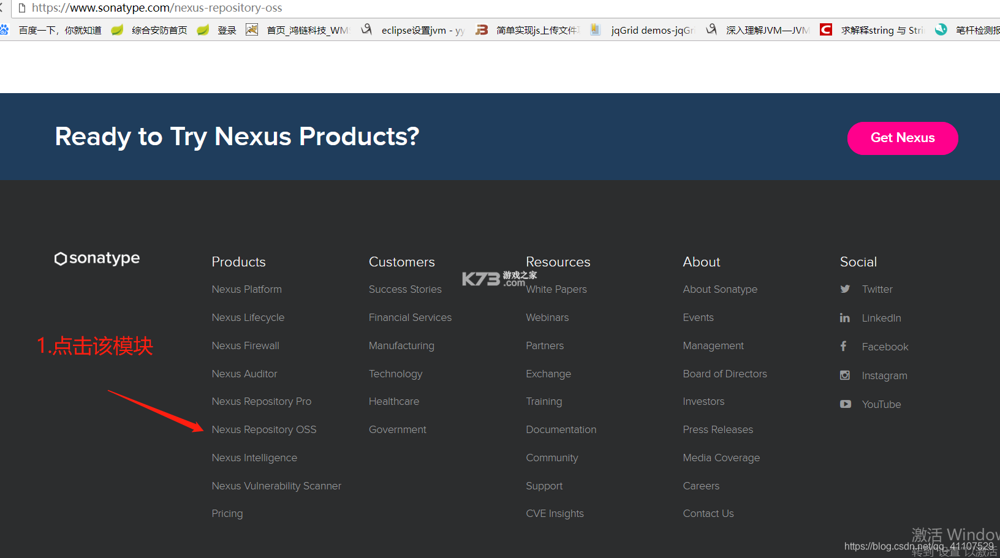Click the Get Nexus button

pyautogui.click(x=903, y=138)
